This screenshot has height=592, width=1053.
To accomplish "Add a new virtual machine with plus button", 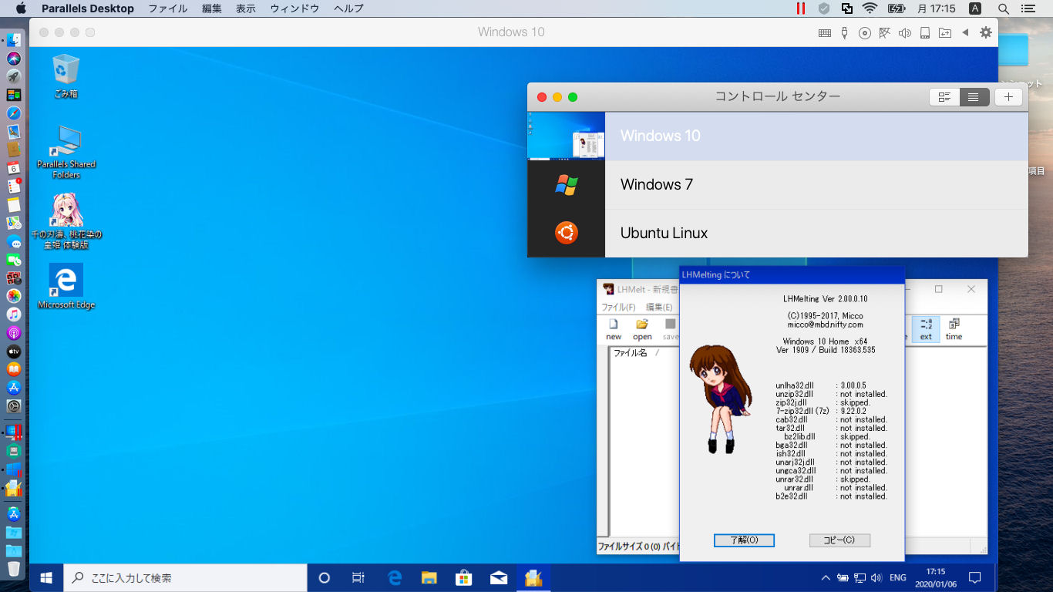I will [x=1008, y=97].
